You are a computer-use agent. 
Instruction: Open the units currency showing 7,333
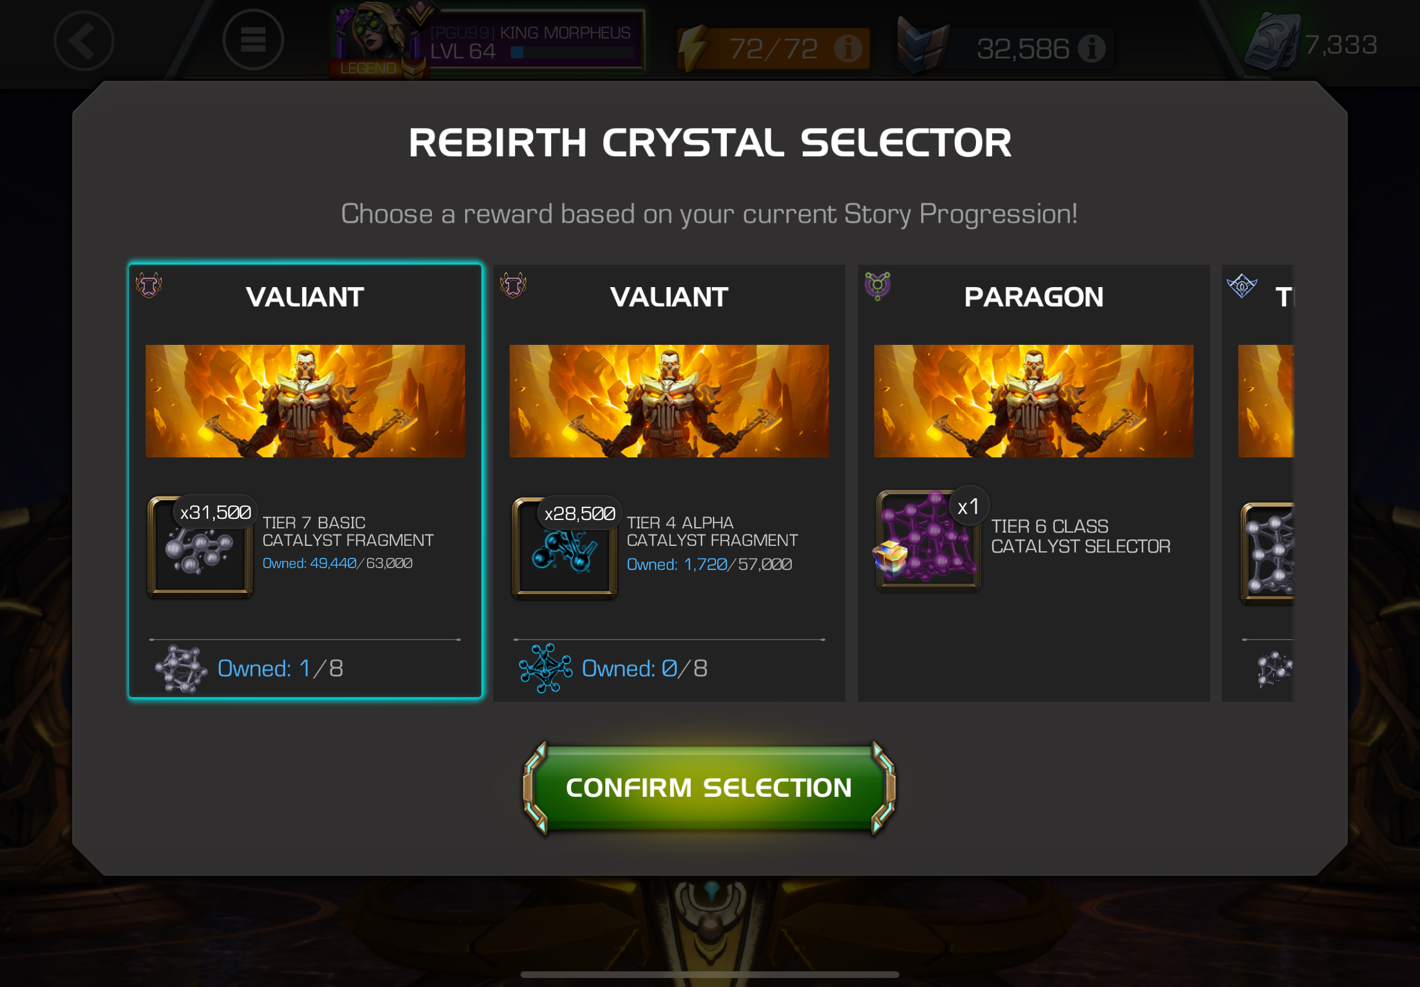(1310, 43)
